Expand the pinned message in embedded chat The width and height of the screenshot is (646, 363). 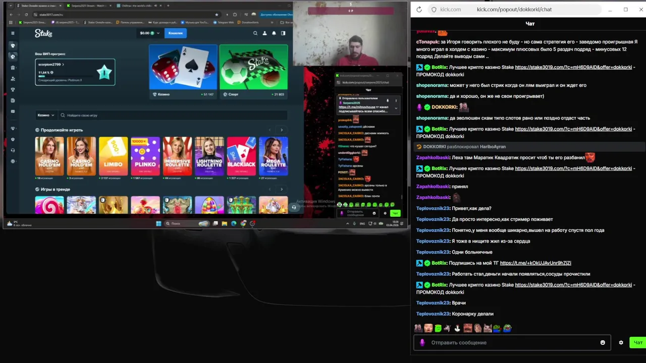(396, 108)
